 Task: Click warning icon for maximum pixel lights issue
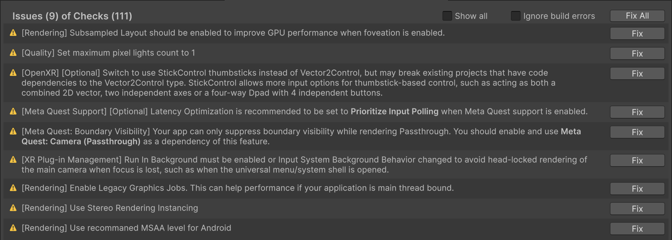[13, 53]
